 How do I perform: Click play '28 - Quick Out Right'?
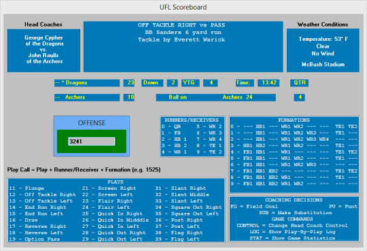(x=114, y=233)
